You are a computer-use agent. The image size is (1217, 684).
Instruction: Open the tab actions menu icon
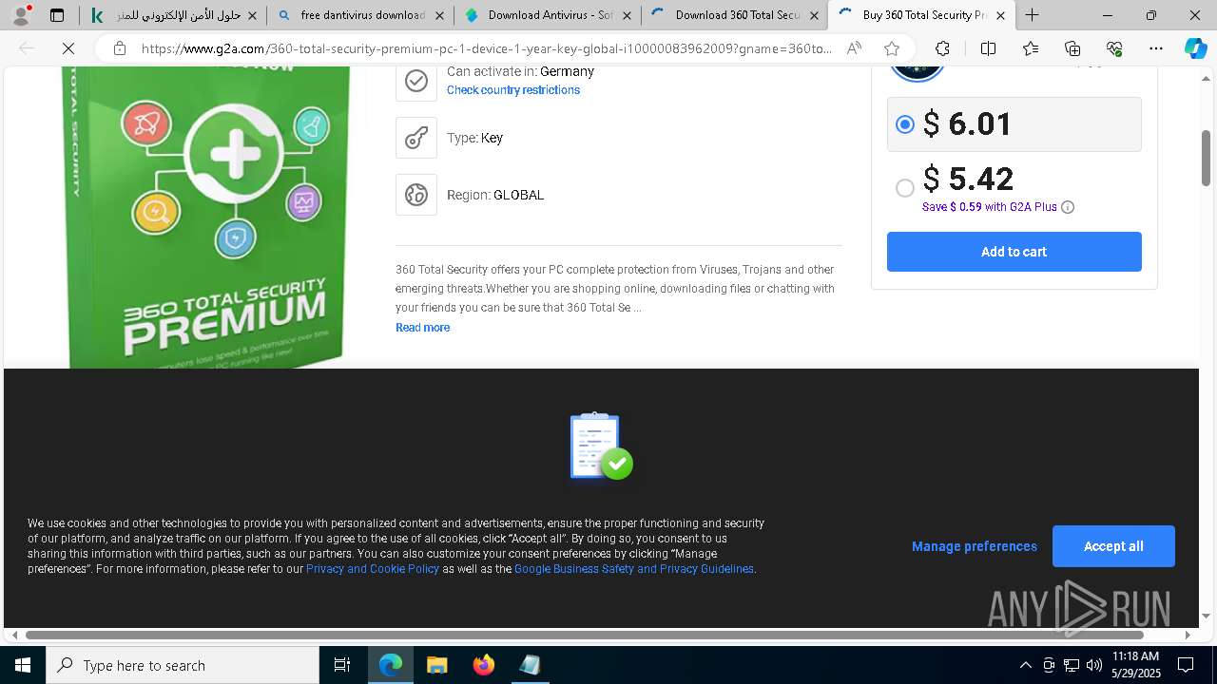click(57, 15)
